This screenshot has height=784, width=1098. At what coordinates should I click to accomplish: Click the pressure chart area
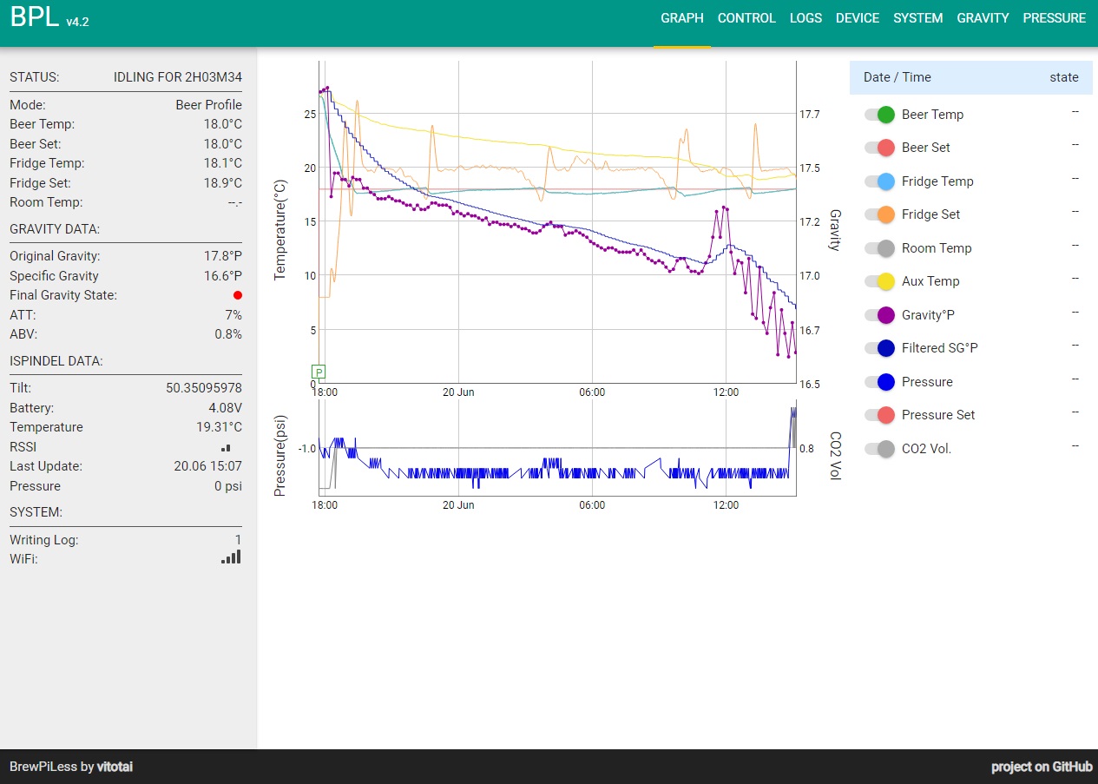[x=557, y=449]
